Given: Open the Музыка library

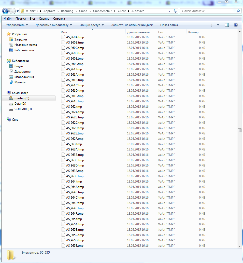Looking at the screenshot, I should [x=20, y=82].
